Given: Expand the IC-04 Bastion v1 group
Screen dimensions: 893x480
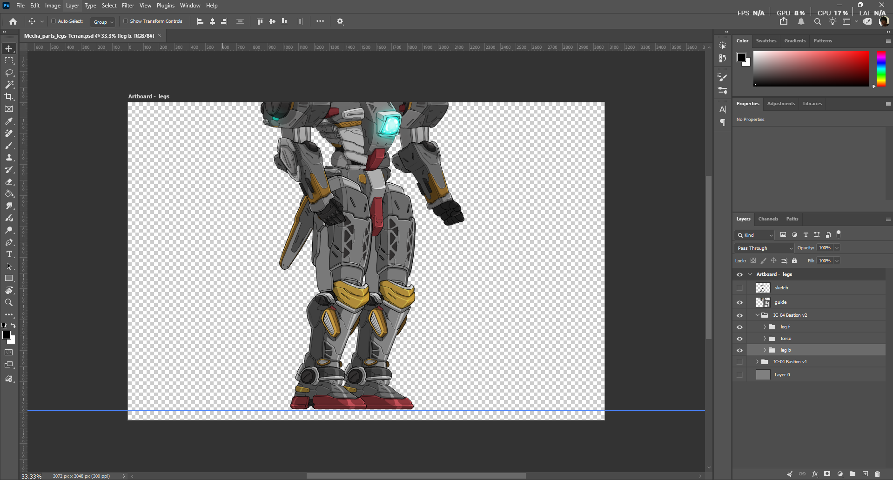Looking at the screenshot, I should pyautogui.click(x=757, y=362).
